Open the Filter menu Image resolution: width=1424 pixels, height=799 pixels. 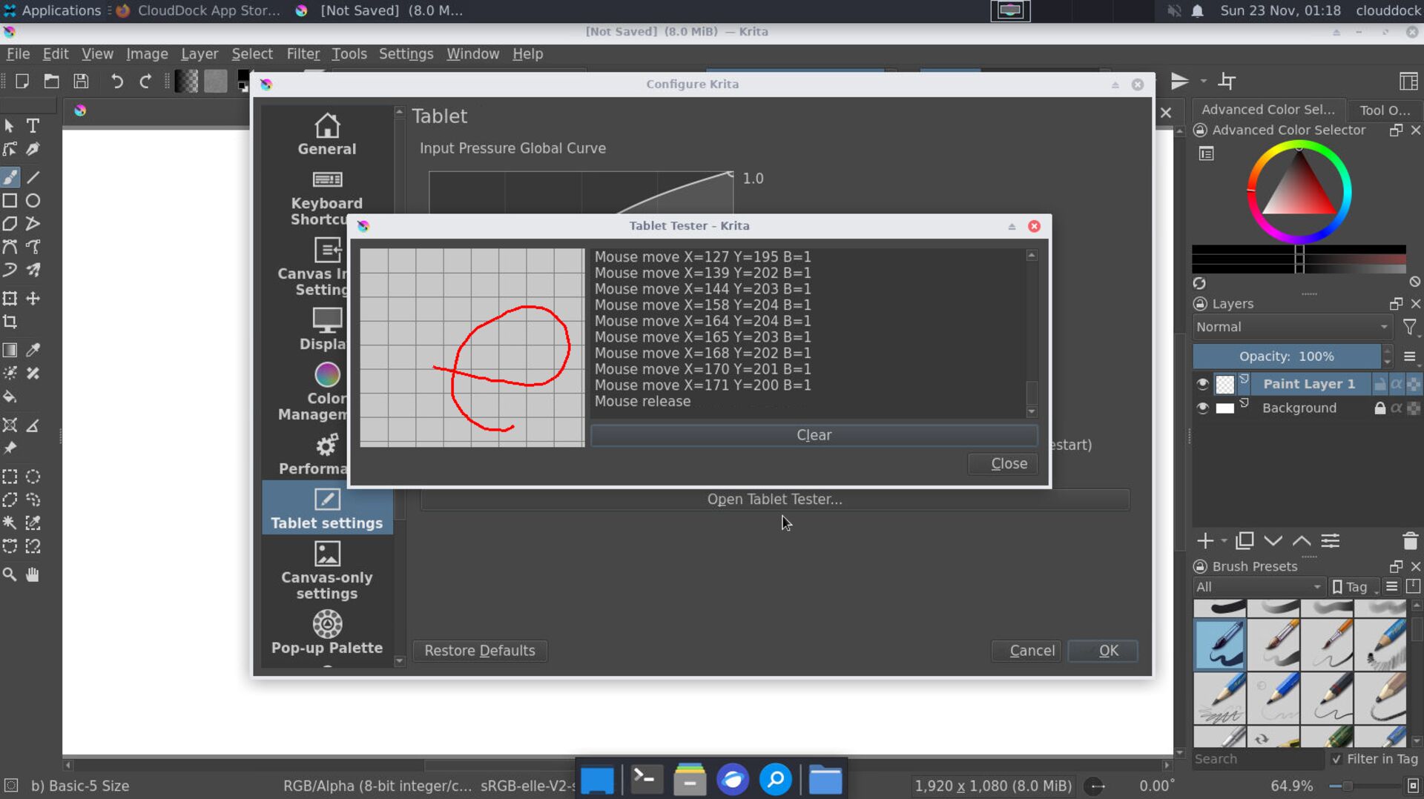pyautogui.click(x=303, y=53)
